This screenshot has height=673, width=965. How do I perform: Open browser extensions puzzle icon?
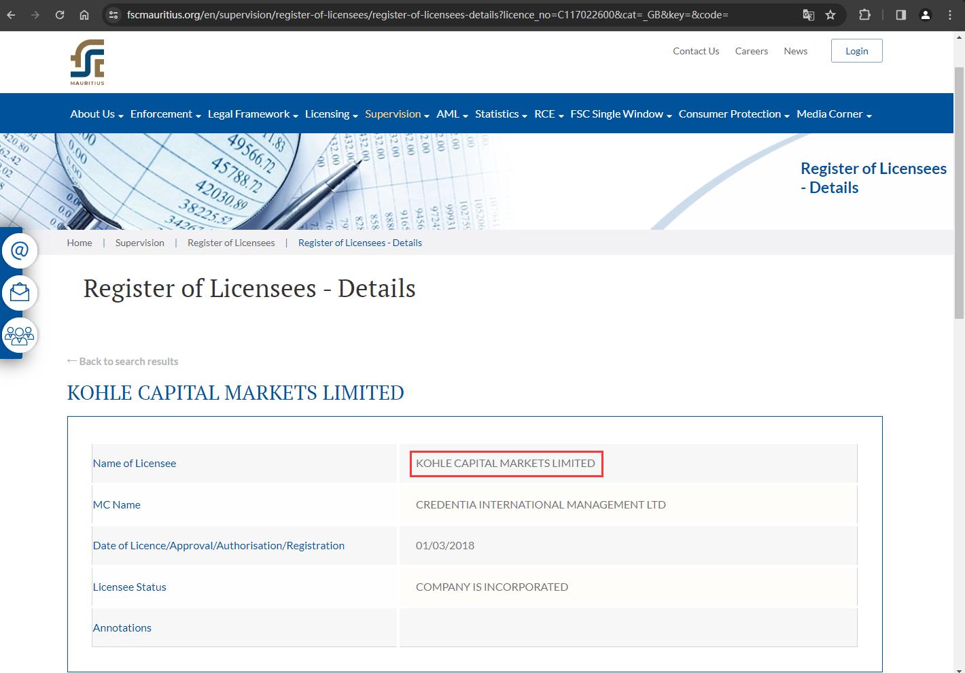point(864,14)
